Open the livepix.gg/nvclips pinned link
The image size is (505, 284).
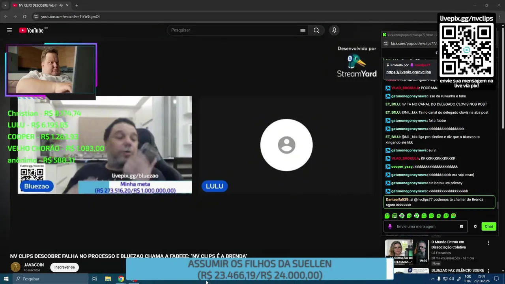[408, 72]
